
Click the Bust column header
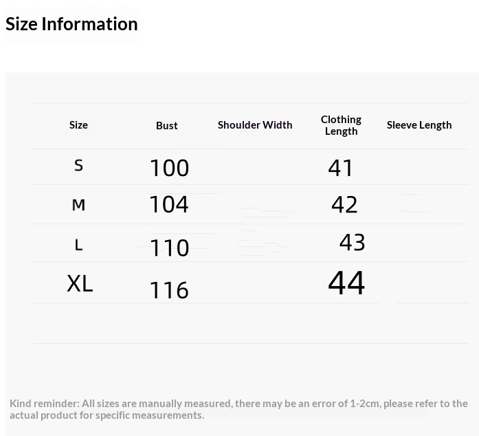point(167,126)
